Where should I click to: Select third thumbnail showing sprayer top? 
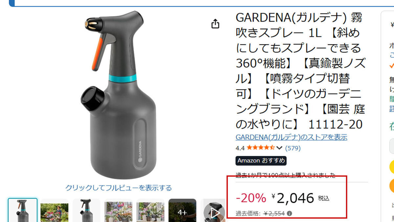click(86, 210)
